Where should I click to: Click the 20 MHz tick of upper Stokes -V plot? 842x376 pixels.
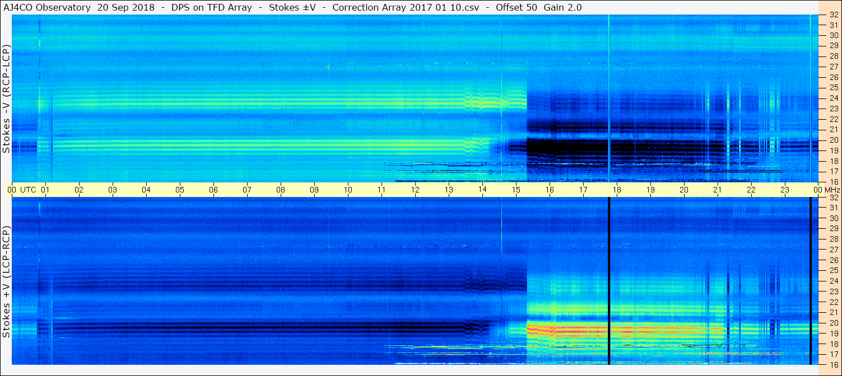click(x=833, y=140)
